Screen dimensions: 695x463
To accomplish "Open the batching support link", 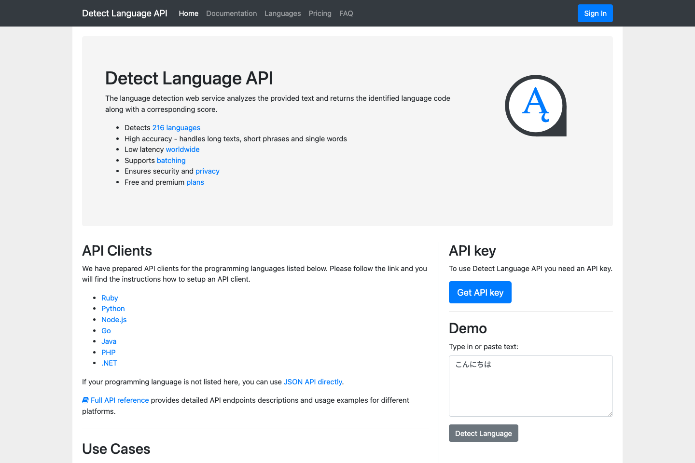I will 171,160.
